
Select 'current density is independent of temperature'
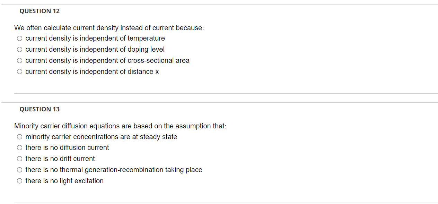click(x=19, y=38)
